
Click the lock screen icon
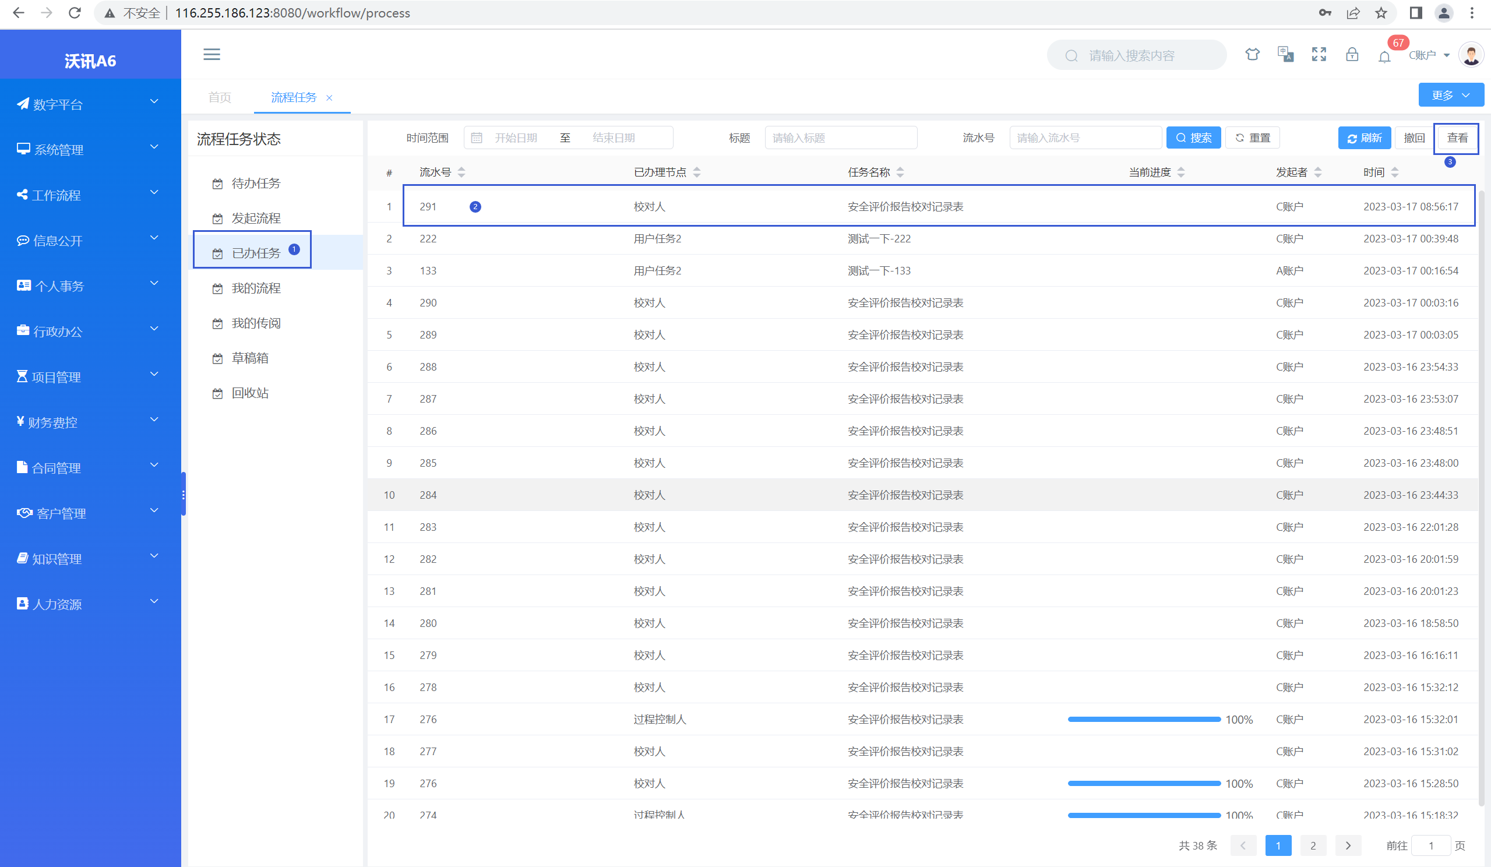tap(1352, 55)
